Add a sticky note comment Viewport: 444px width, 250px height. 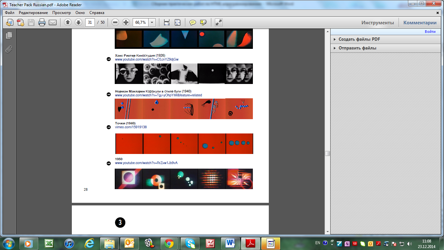click(x=193, y=22)
